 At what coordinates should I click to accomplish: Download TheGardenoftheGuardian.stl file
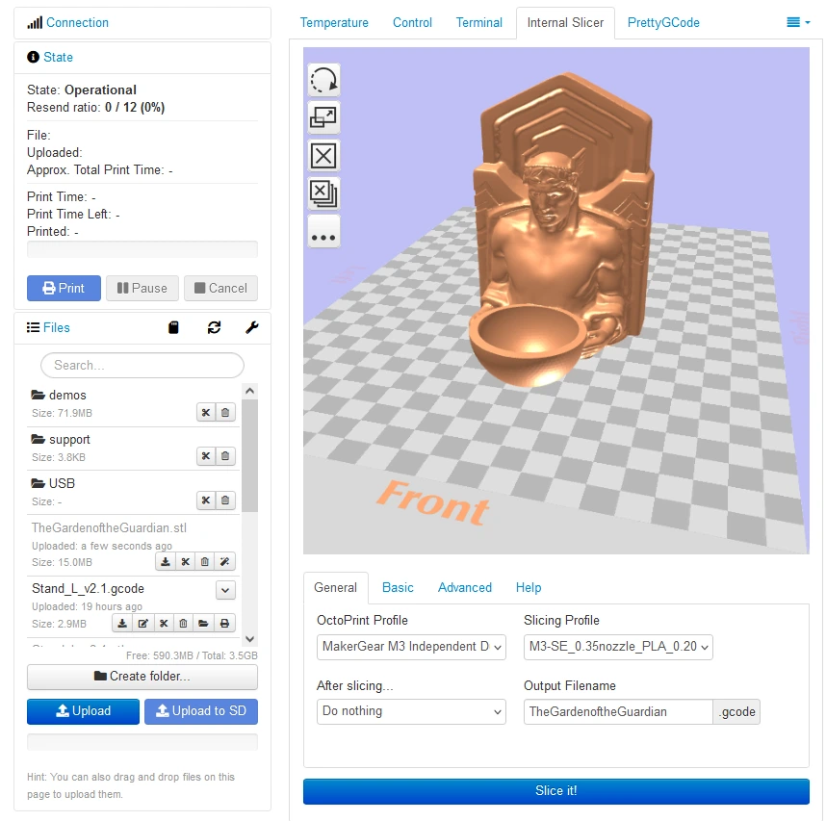166,562
